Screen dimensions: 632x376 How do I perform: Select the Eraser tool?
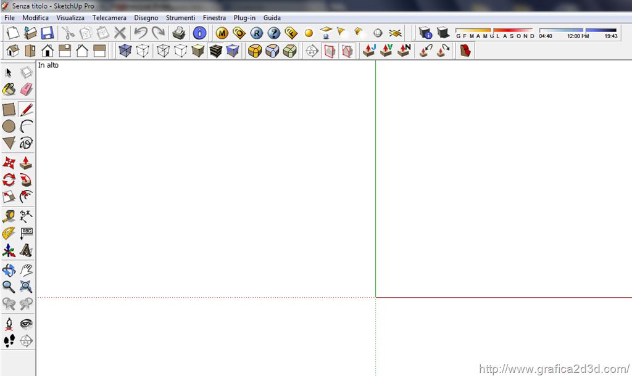(x=26, y=90)
